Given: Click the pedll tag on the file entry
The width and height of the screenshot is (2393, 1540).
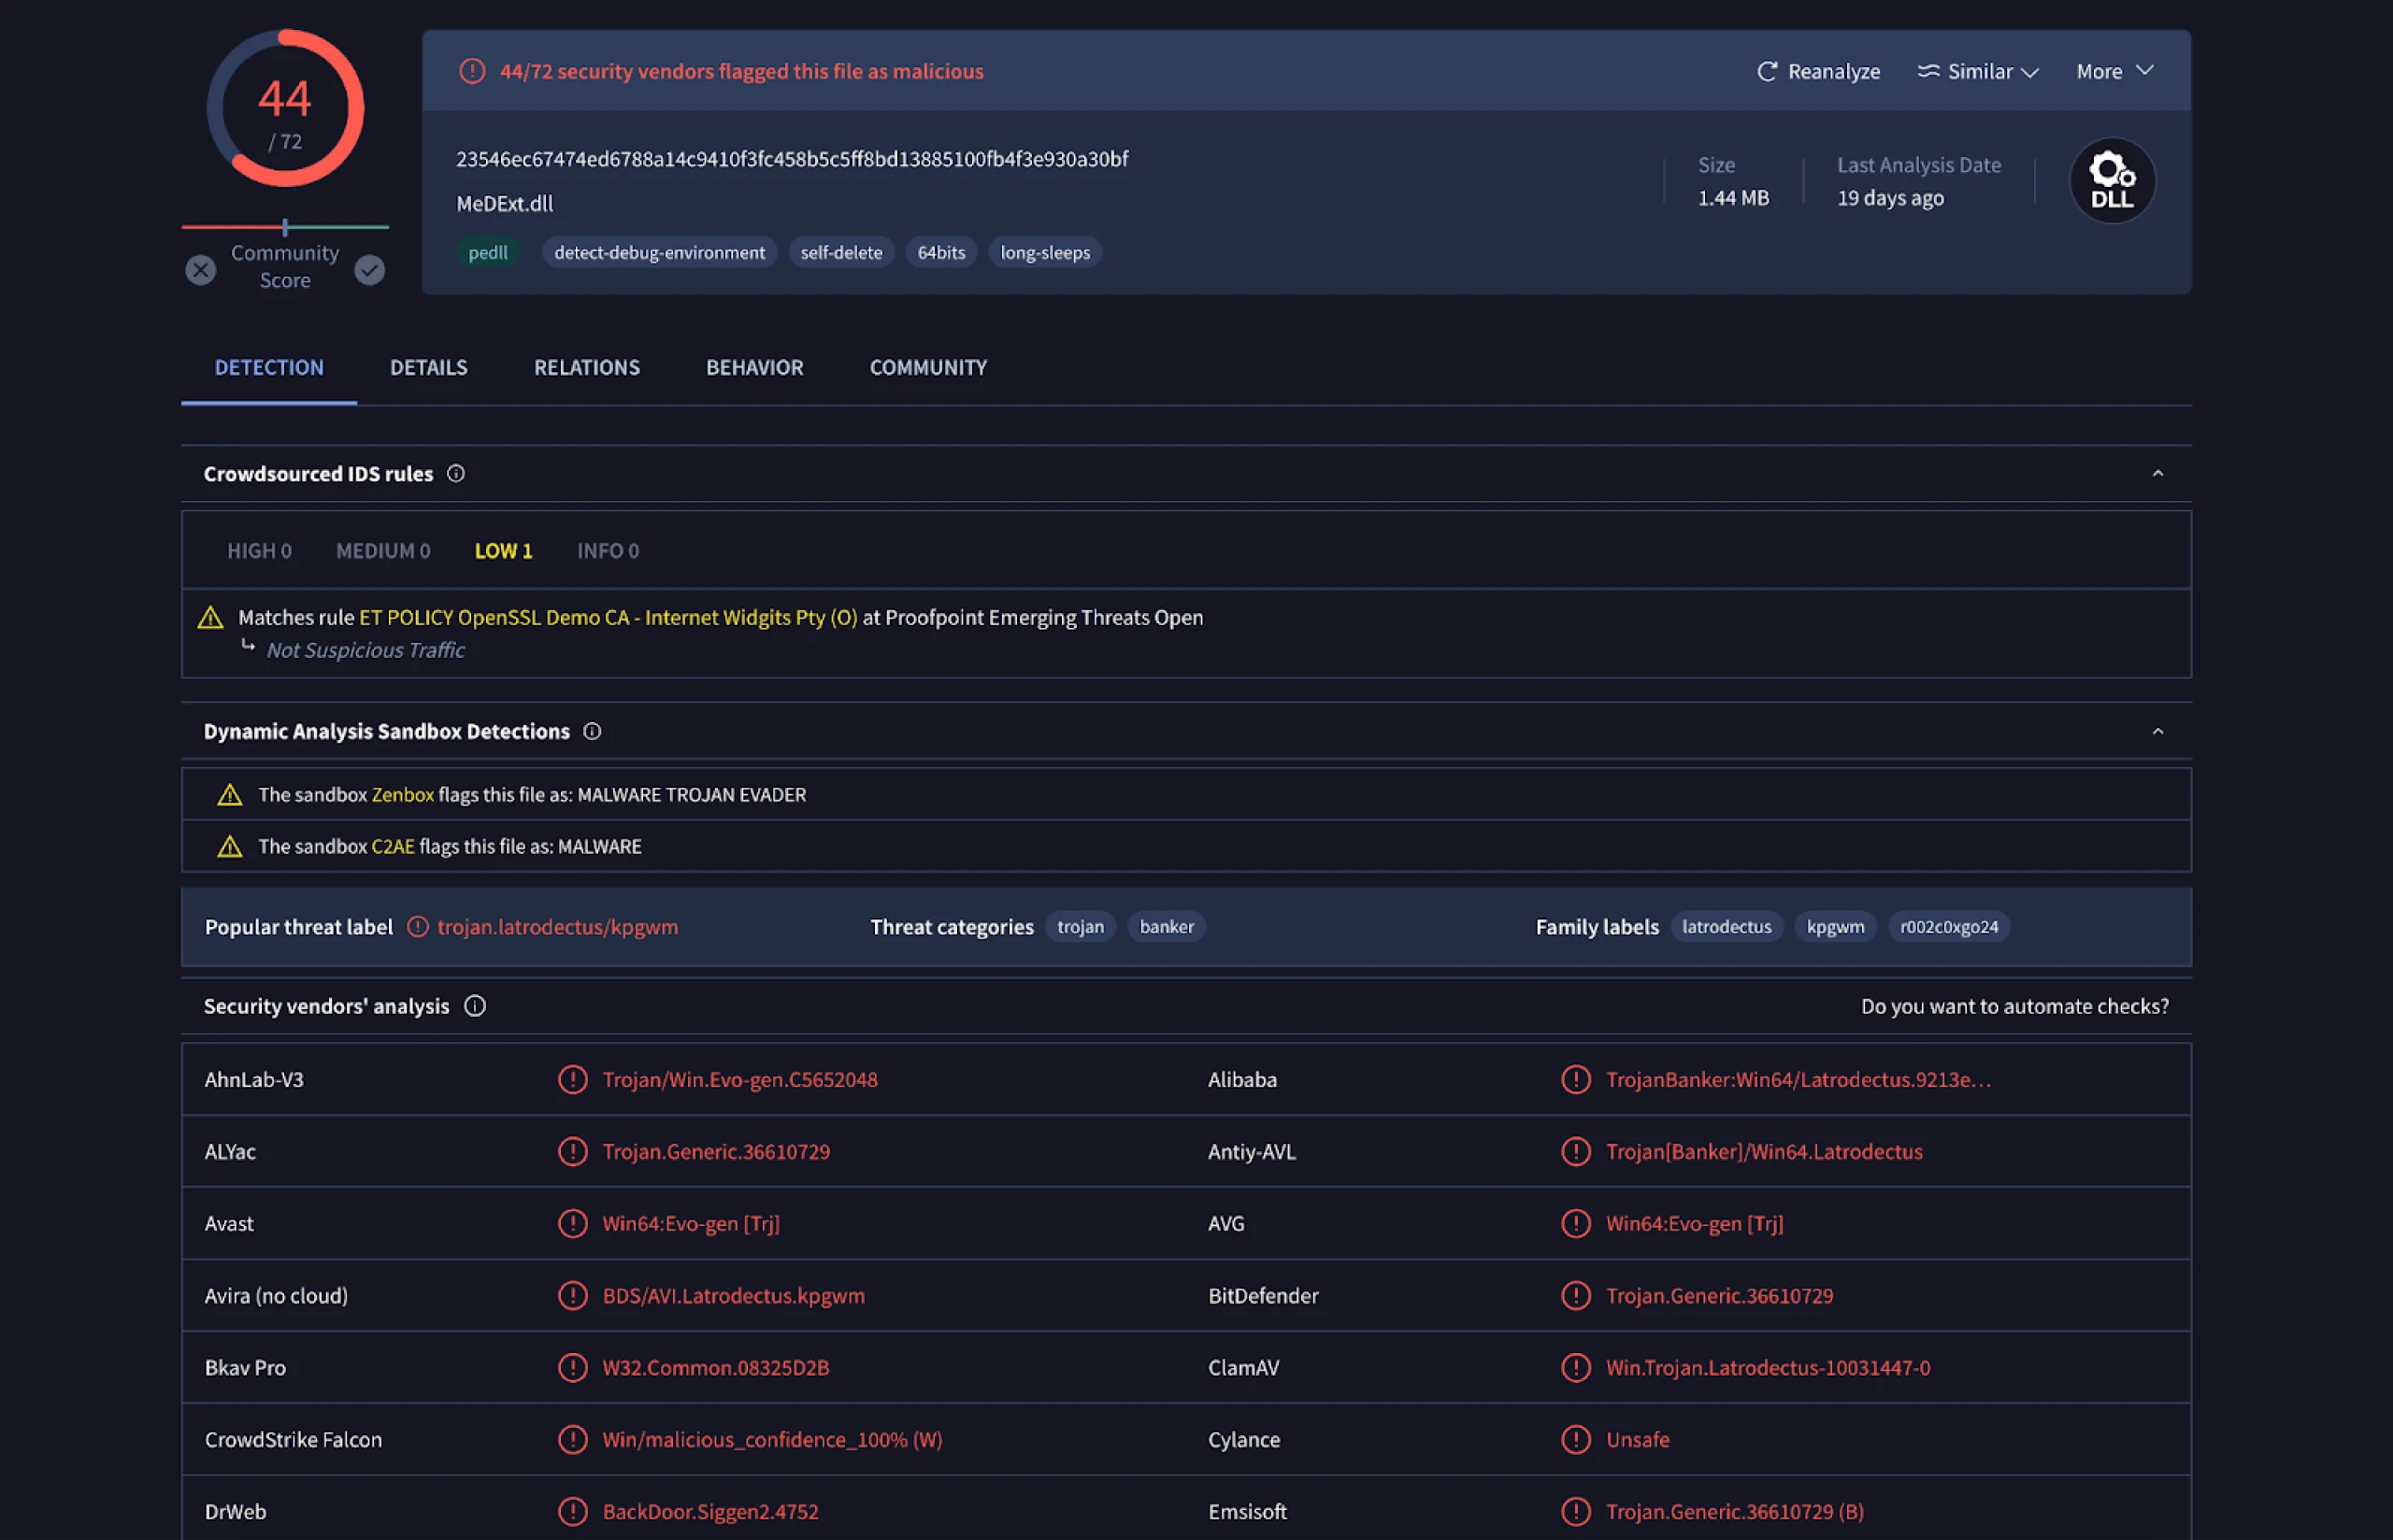Looking at the screenshot, I should 485,251.
